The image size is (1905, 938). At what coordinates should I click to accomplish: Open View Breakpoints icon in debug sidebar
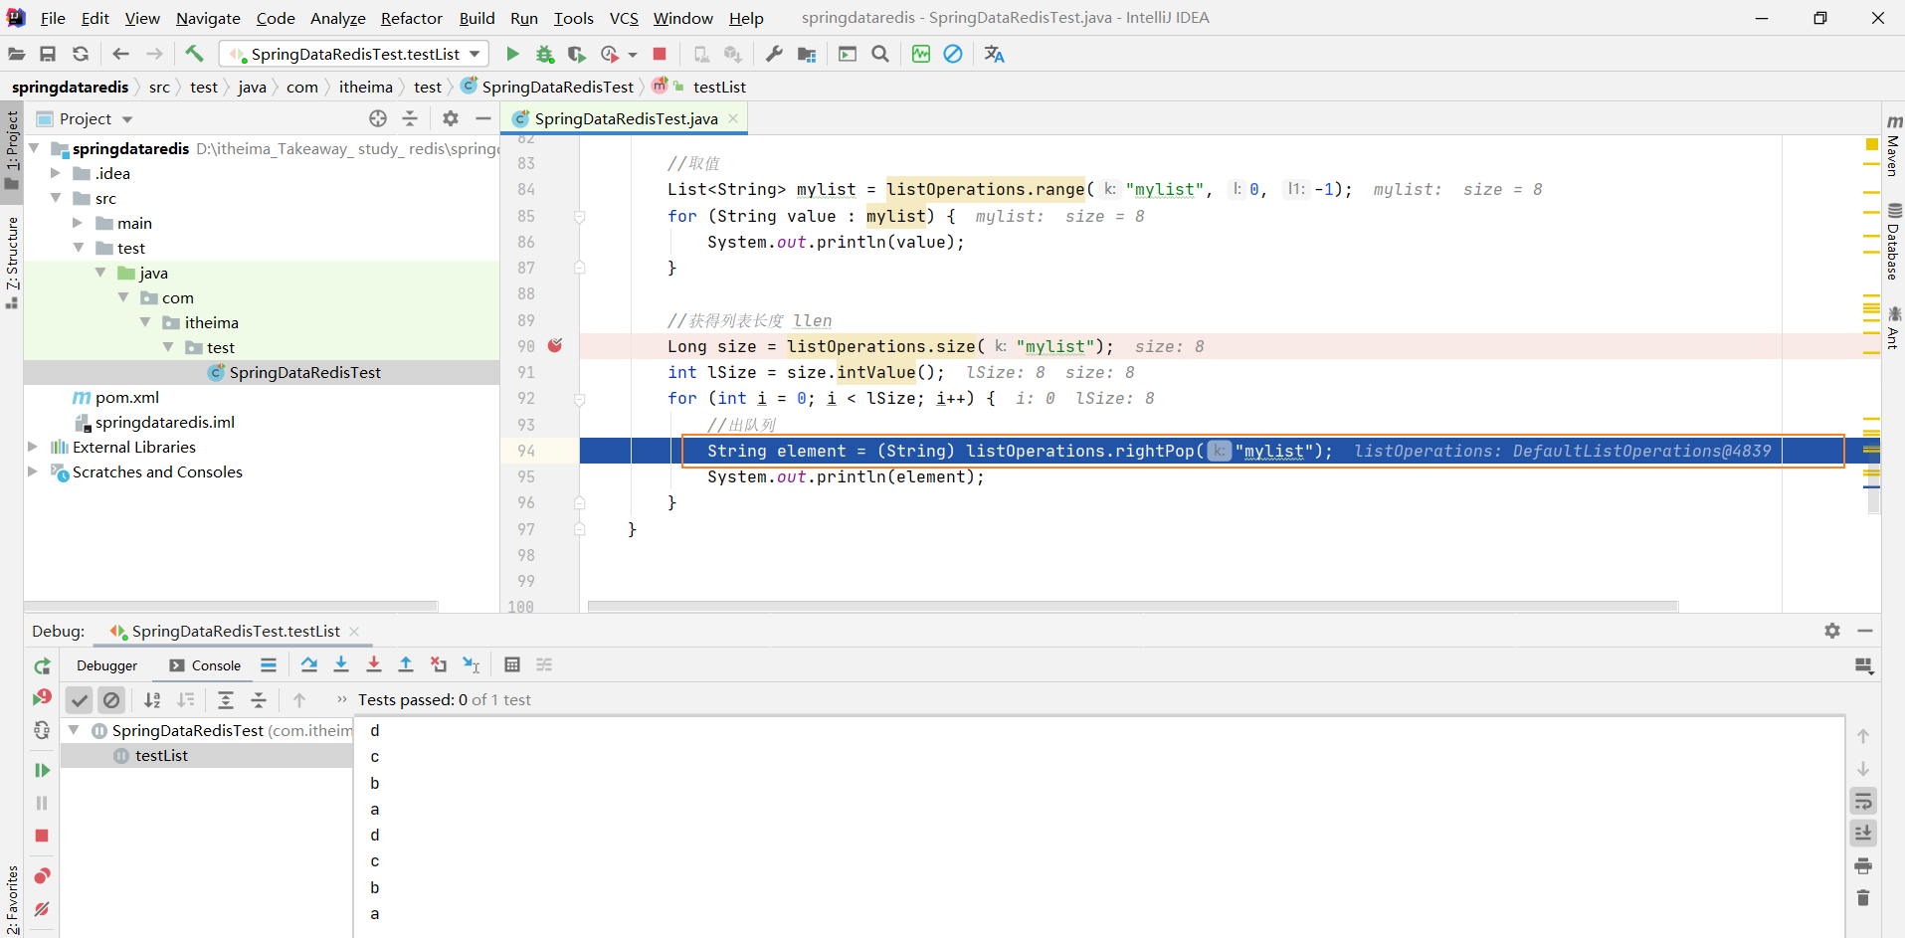pyautogui.click(x=42, y=875)
